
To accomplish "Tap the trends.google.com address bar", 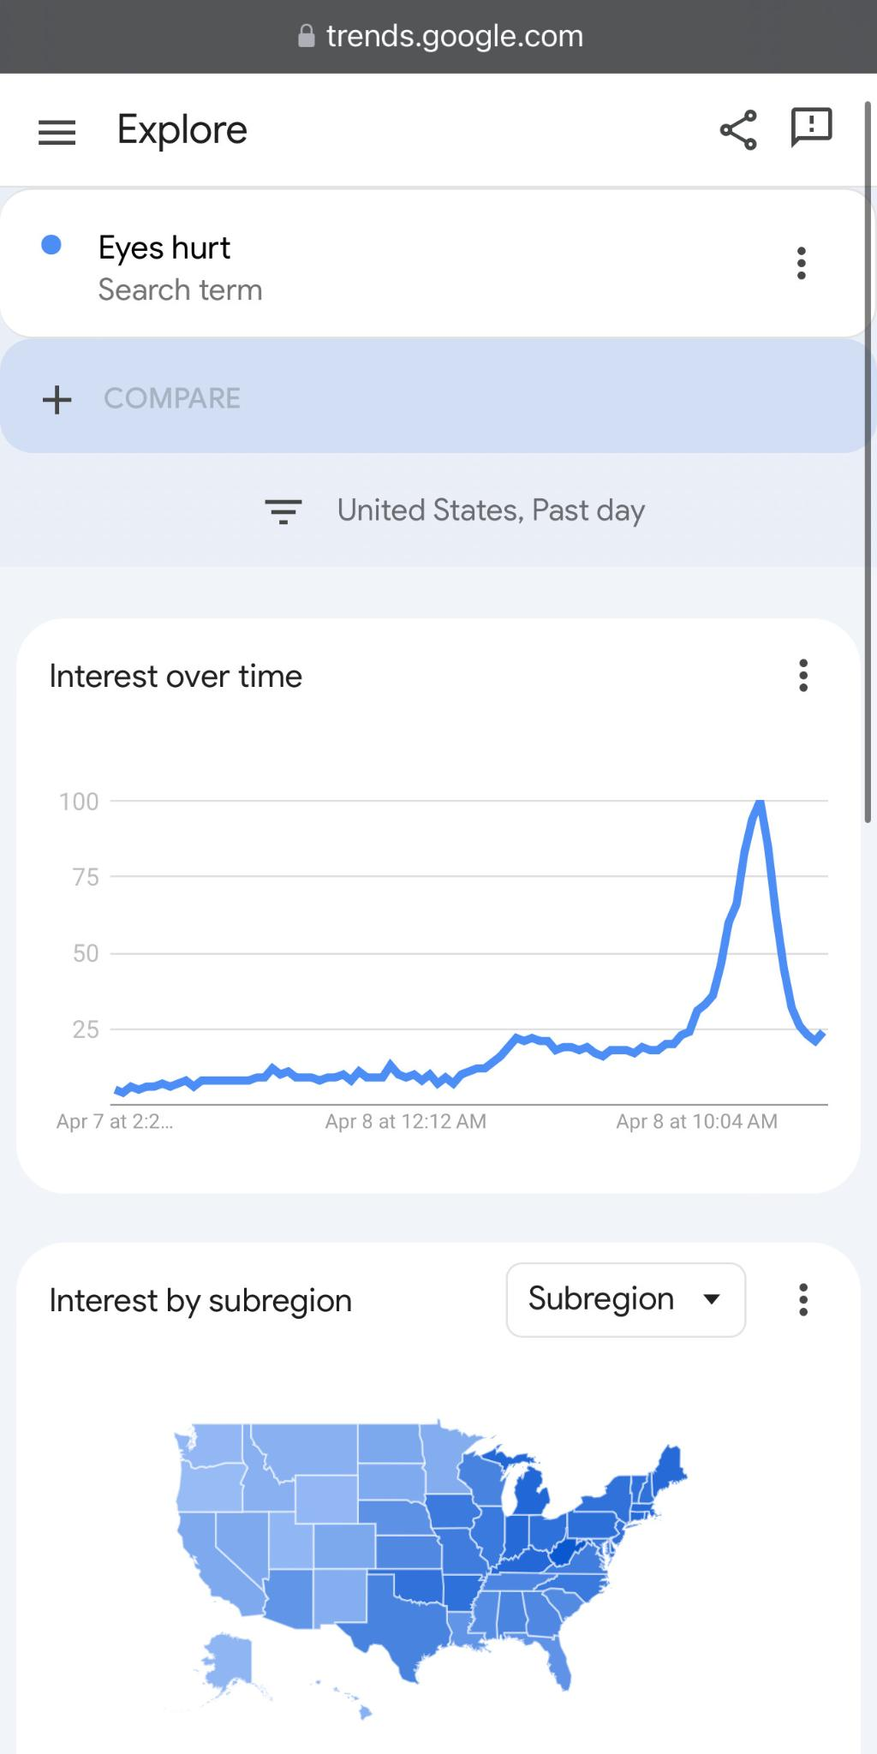I will (x=438, y=36).
